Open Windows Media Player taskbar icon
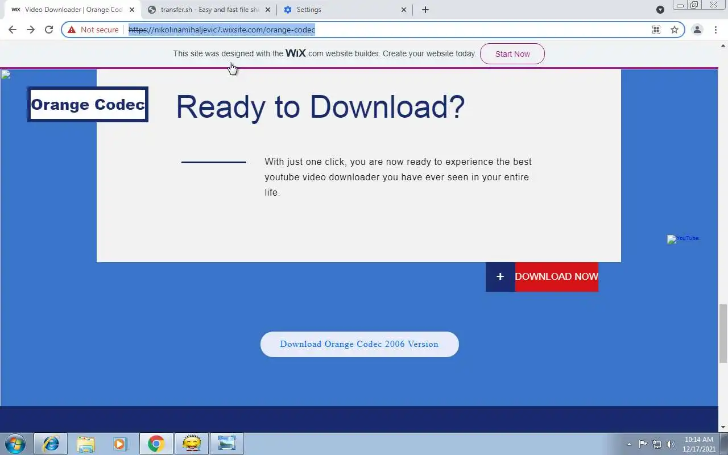This screenshot has width=728, height=455. (121, 444)
